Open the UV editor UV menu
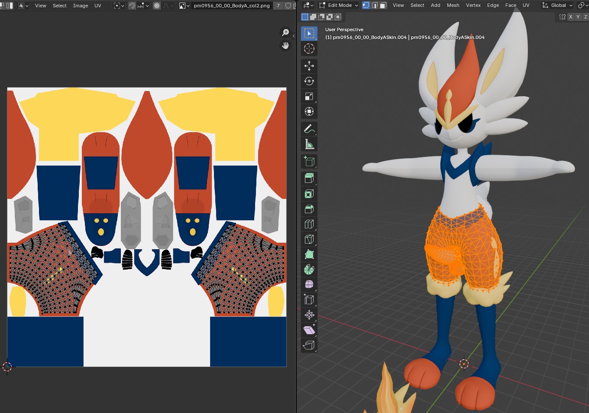 [98, 6]
